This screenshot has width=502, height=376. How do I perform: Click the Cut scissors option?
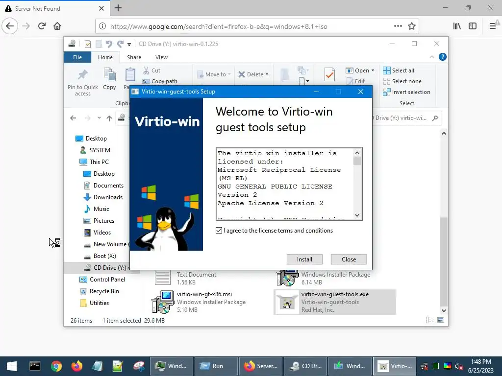(x=152, y=70)
